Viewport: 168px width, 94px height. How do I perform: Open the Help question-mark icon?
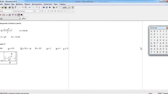click(x=72, y=7)
